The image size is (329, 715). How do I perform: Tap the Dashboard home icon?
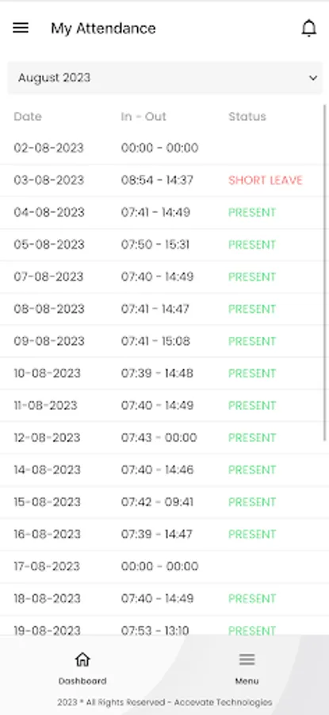coord(82,659)
